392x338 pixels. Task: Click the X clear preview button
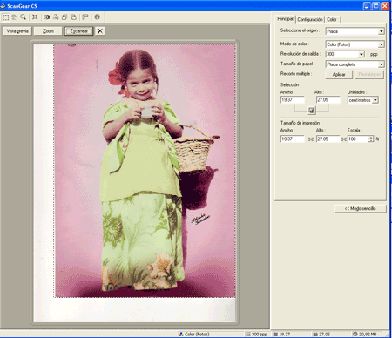pyautogui.click(x=100, y=31)
